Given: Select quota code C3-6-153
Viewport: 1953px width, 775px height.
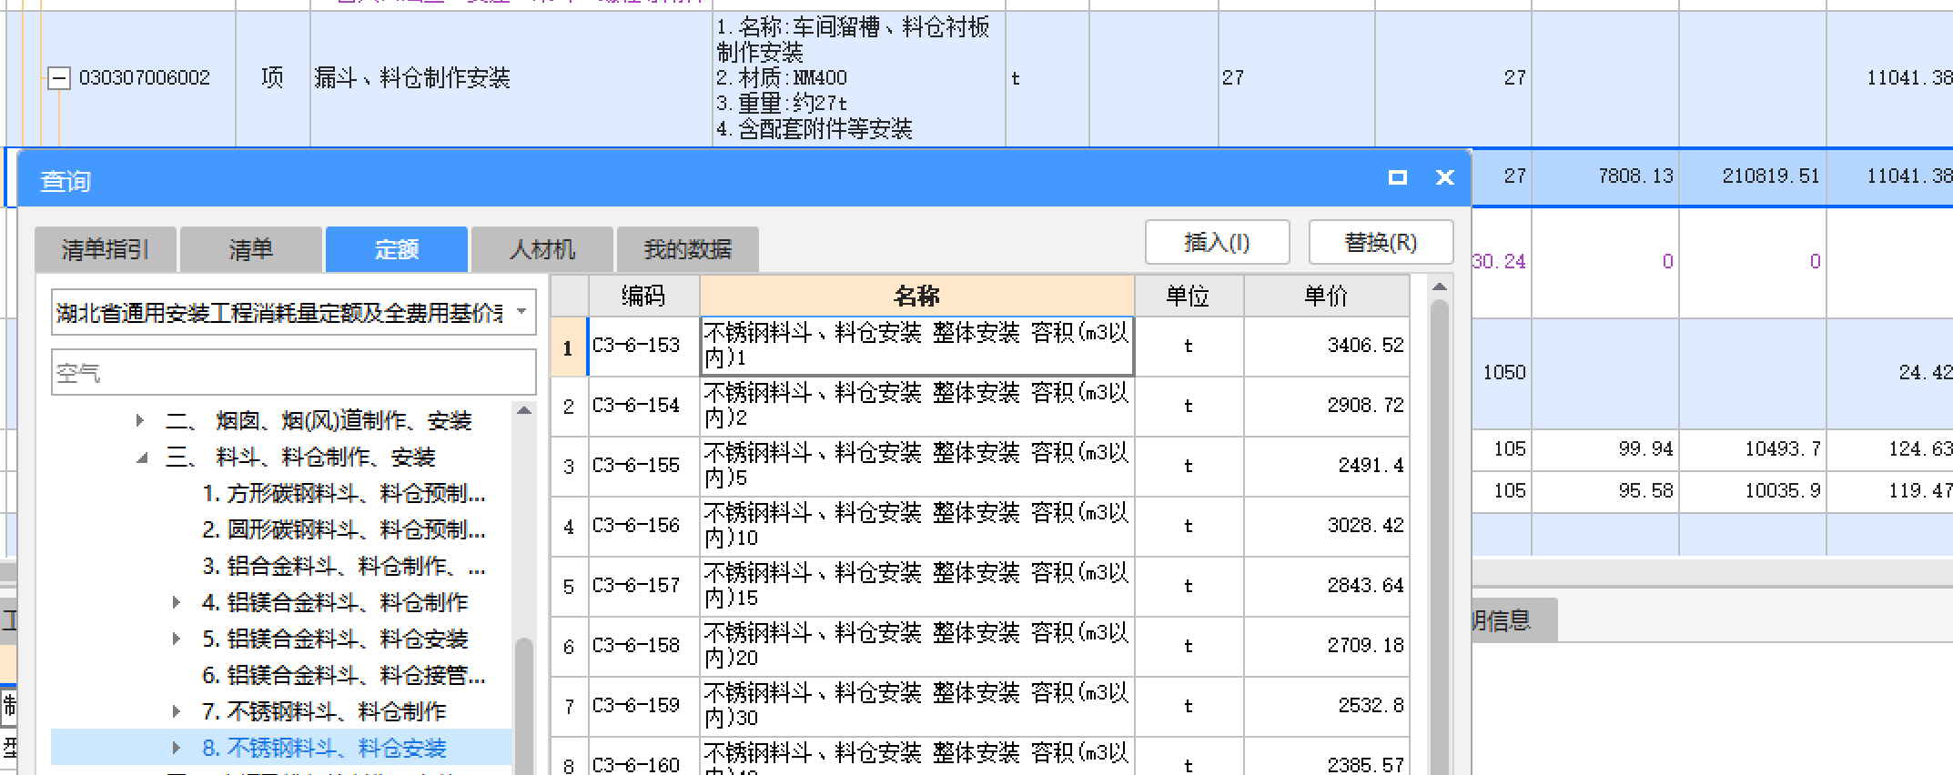Looking at the screenshot, I should pos(643,346).
